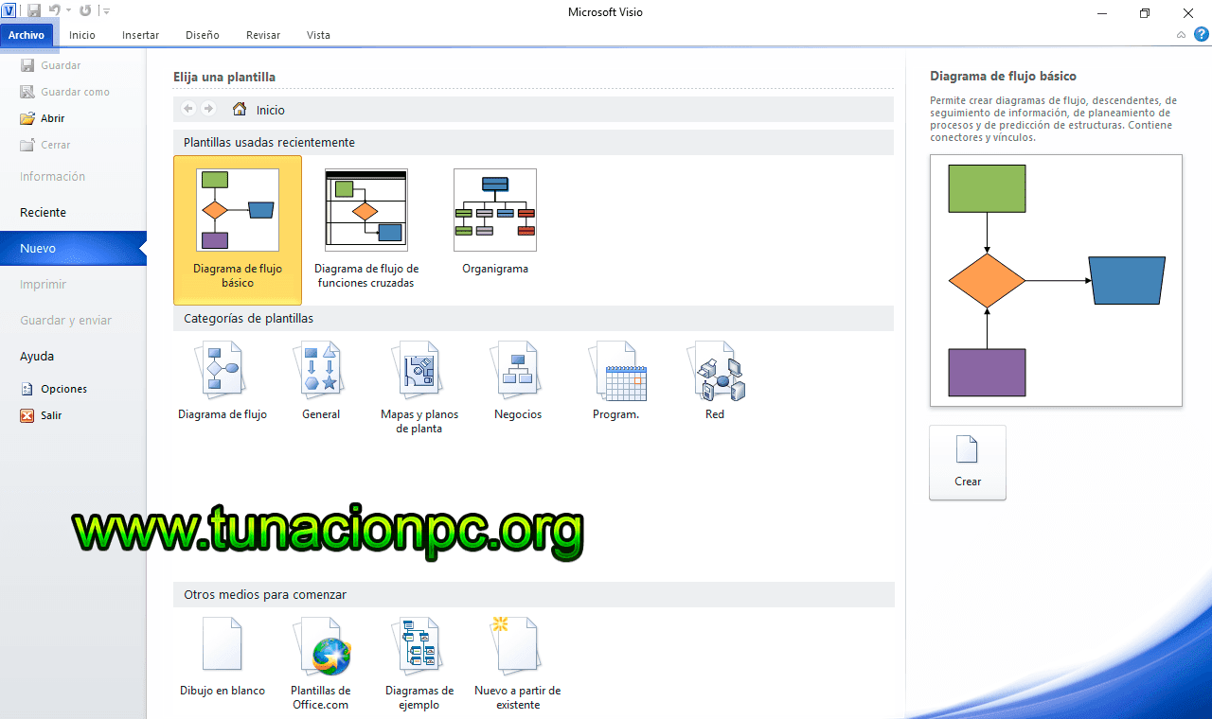1212x719 pixels.
Task: Open the Program. template category
Action: click(x=616, y=380)
